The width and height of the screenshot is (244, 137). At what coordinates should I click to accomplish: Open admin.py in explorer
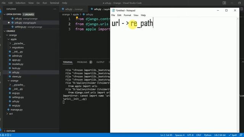pos(17,56)
